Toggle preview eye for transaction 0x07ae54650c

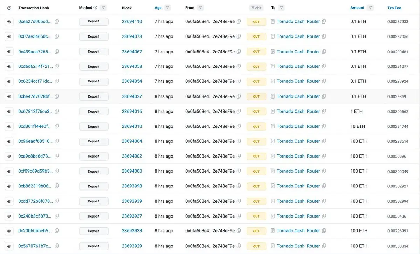click(x=9, y=36)
